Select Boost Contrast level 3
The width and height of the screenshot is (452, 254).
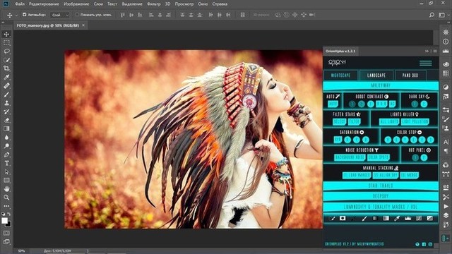(x=371, y=104)
